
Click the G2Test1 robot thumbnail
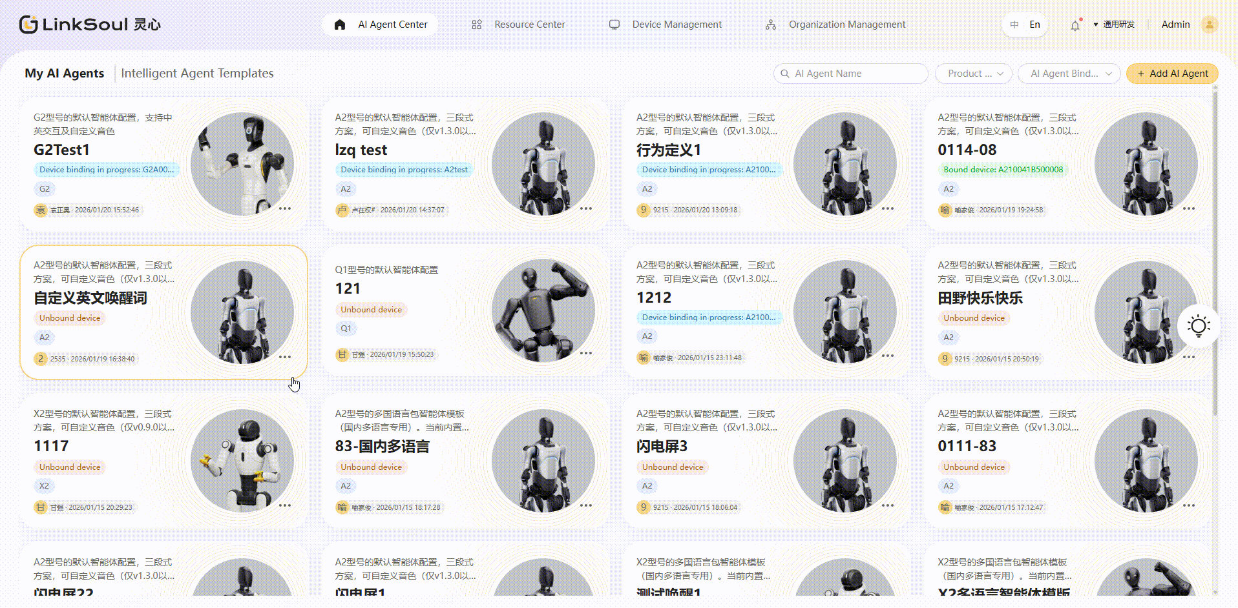click(242, 164)
